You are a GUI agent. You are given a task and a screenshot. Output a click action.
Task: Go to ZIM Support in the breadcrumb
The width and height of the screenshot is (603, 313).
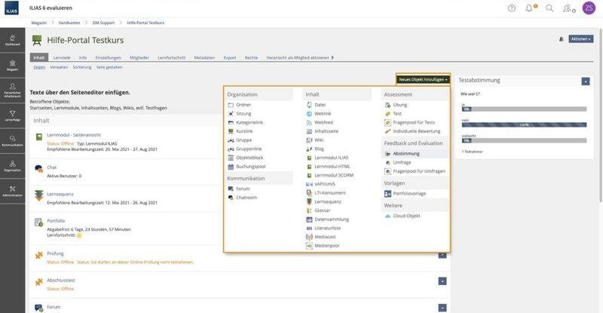(x=103, y=23)
